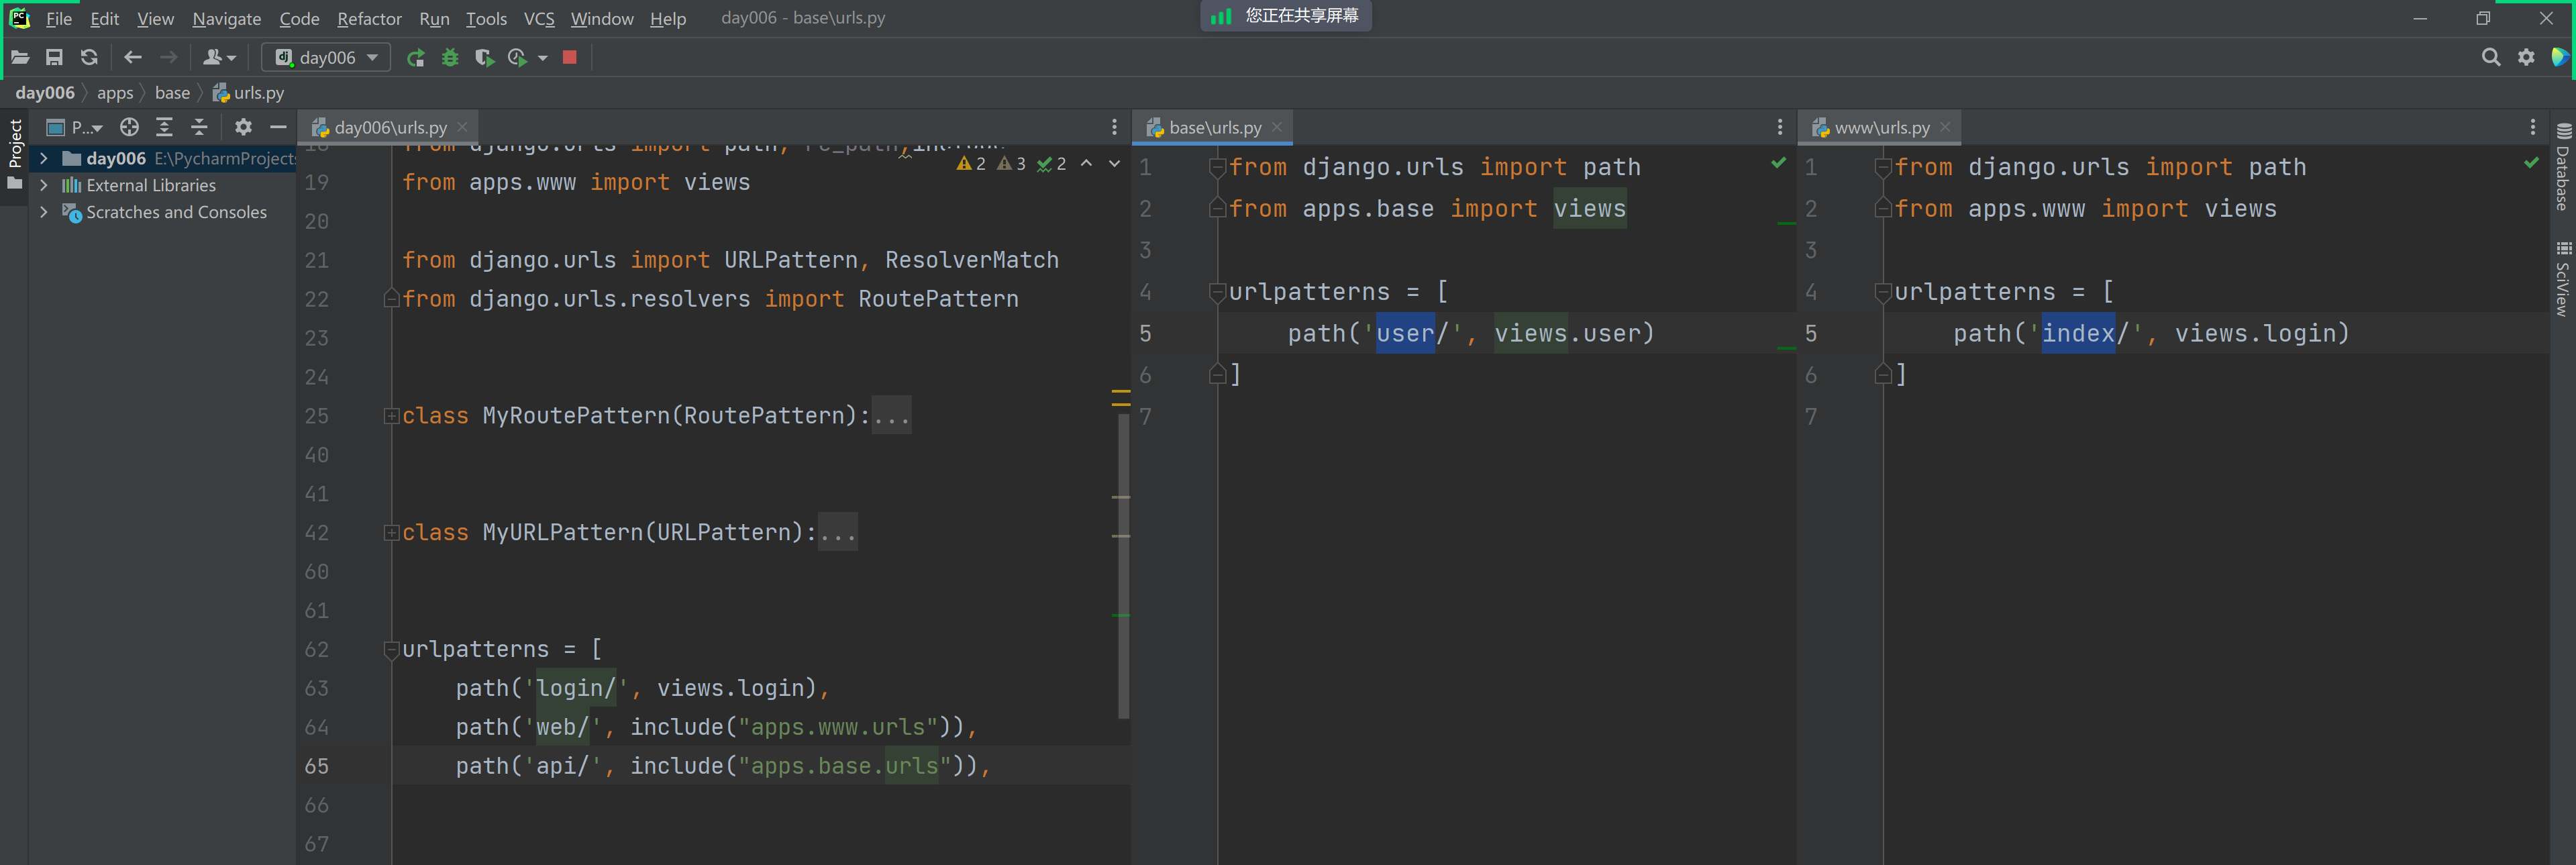This screenshot has width=2576, height=865.
Task: Expand the day006 project folder
Action: 43,158
